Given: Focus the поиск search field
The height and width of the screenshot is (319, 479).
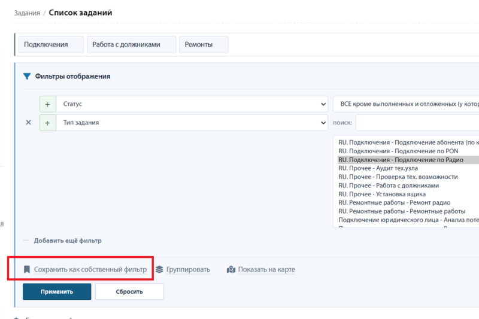Looking at the screenshot, I should coord(417,123).
